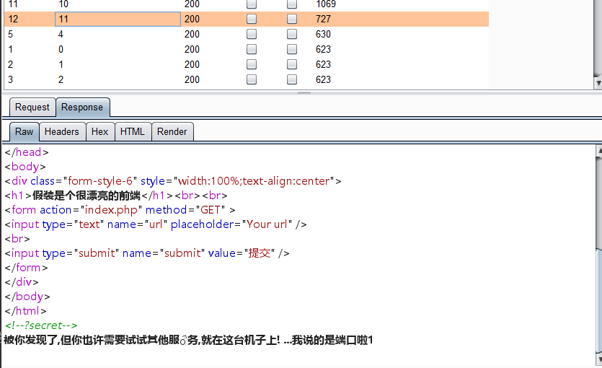
Task: Open the HTML view tab
Action: point(133,132)
